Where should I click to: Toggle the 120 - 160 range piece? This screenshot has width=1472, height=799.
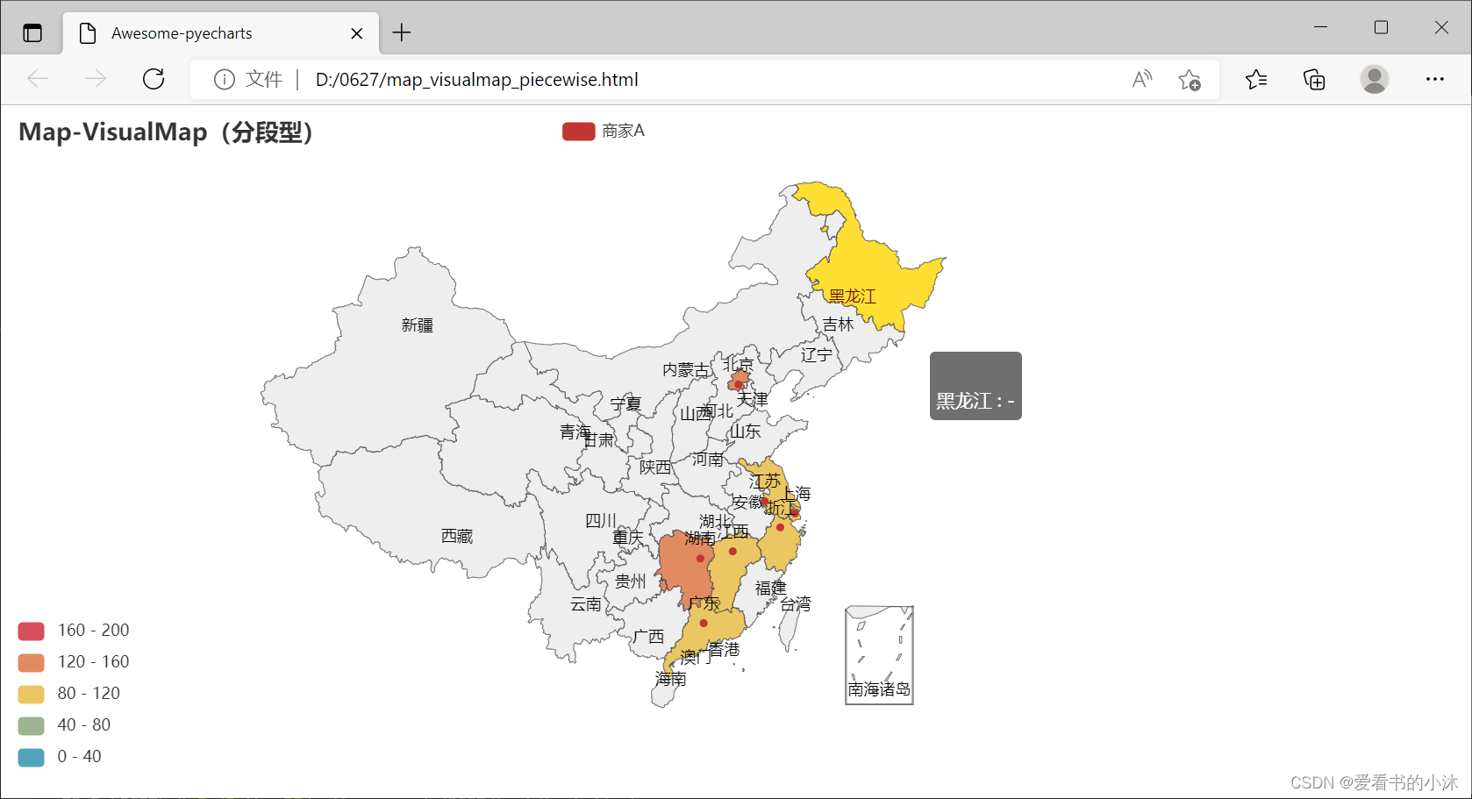pos(74,662)
